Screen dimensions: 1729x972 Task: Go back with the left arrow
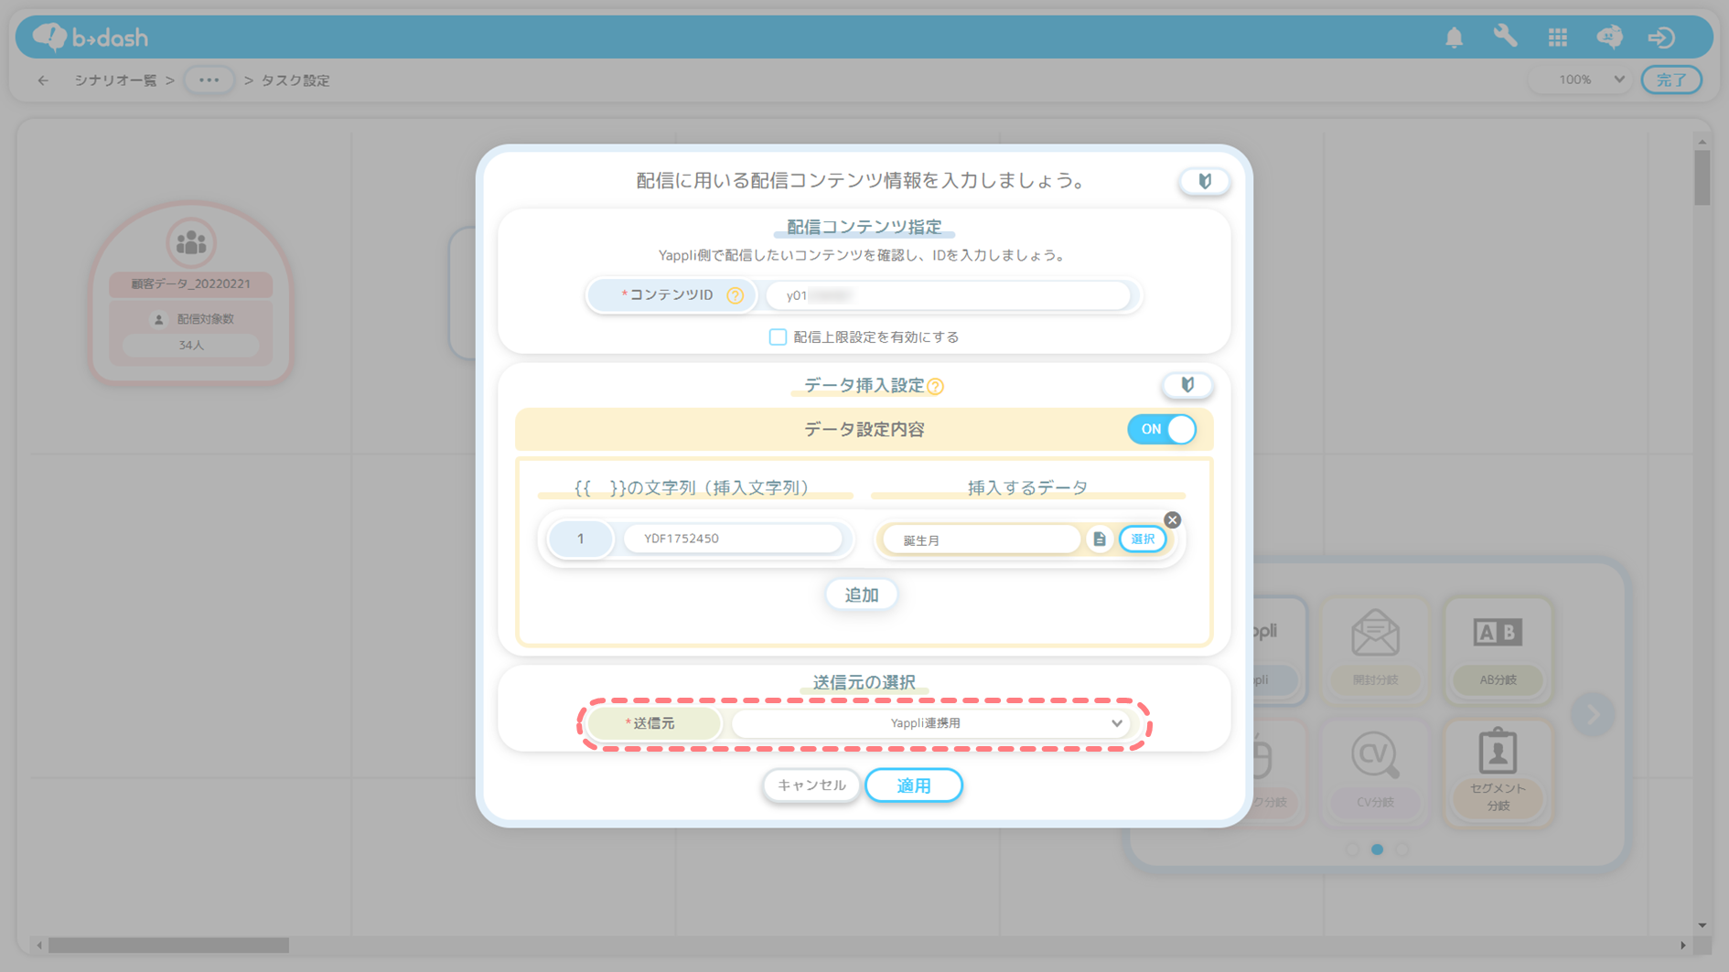pos(43,80)
